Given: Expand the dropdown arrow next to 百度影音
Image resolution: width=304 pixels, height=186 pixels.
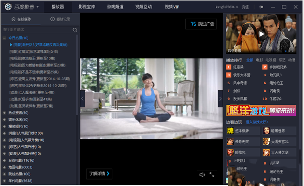Looking at the screenshot, I should [38, 7].
